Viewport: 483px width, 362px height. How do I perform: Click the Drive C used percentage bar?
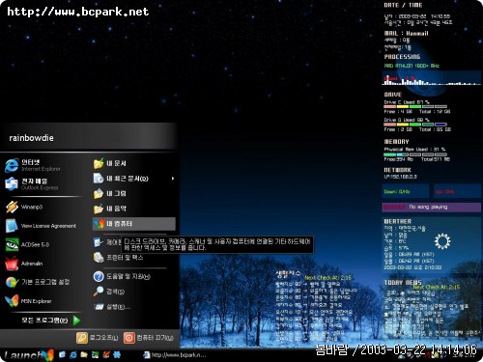click(x=415, y=106)
